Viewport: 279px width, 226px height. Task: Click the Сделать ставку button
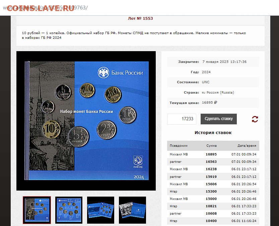pyautogui.click(x=218, y=119)
